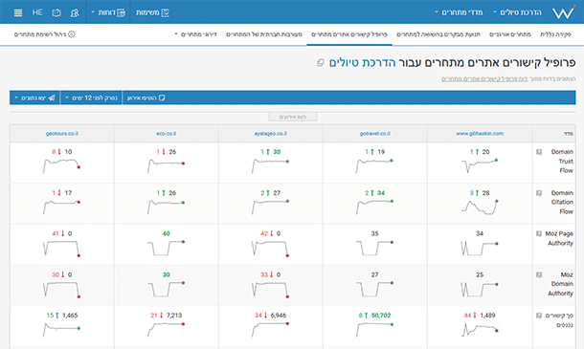This screenshot has width=584, height=349.
Task: Open the gotravel.co.il column link
Action: point(375,133)
